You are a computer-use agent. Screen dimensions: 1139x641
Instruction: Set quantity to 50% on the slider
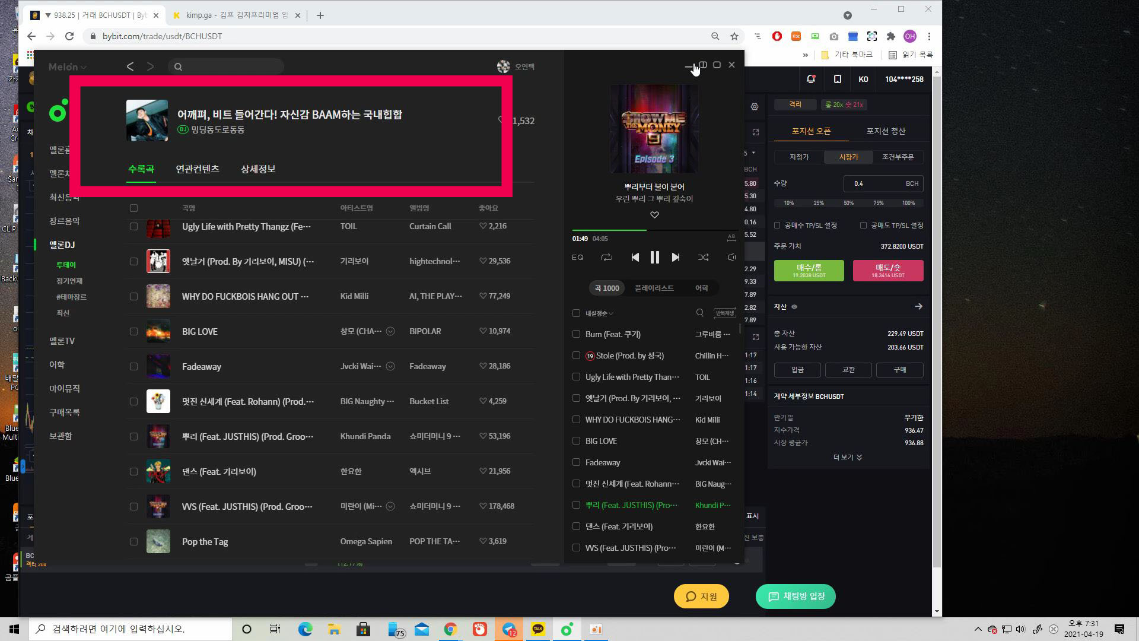[x=848, y=202]
